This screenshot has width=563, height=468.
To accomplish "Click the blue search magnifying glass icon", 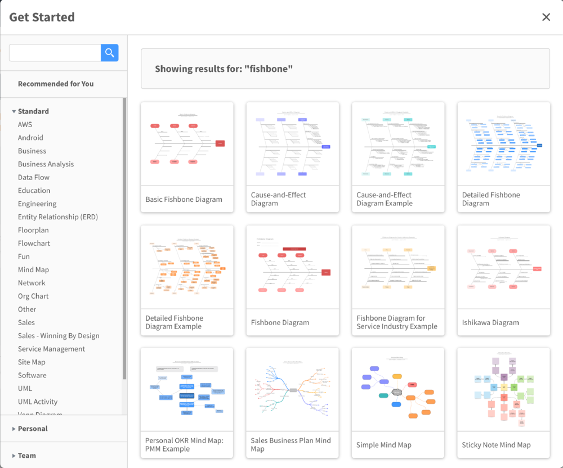I will click(109, 52).
